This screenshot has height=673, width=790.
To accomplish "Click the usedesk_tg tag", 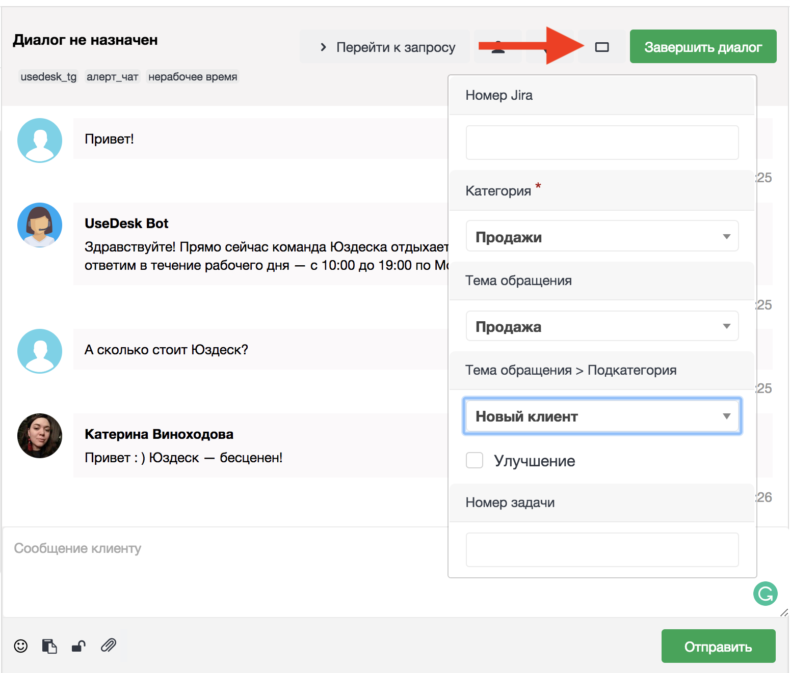I will (x=48, y=77).
